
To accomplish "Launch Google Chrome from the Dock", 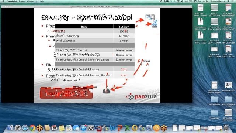I will coord(32,128).
